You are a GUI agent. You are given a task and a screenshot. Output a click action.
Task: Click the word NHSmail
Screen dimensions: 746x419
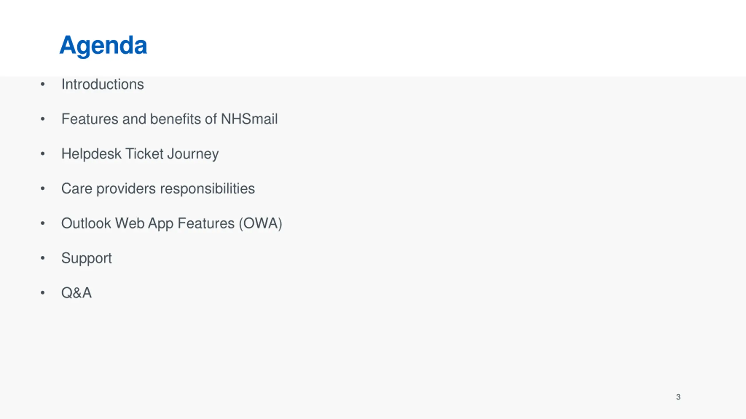pos(249,119)
